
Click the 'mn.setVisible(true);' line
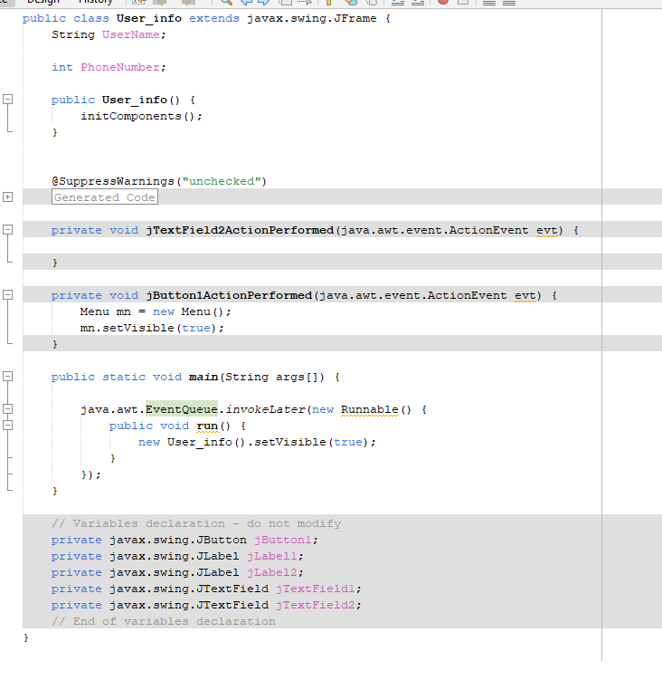152,329
